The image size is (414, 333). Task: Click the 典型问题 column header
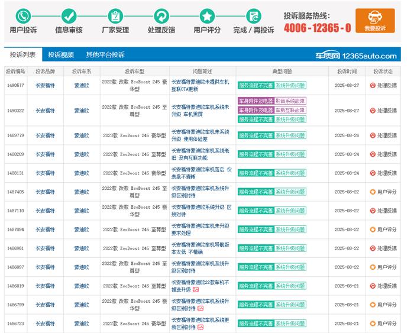(x=282, y=72)
